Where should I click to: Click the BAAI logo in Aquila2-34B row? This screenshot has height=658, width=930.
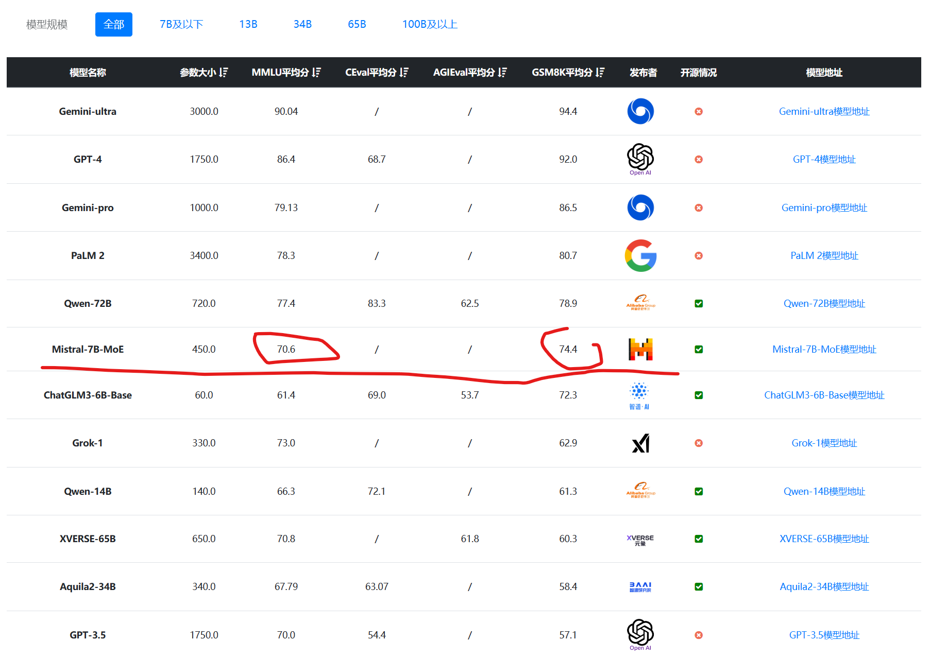[640, 587]
